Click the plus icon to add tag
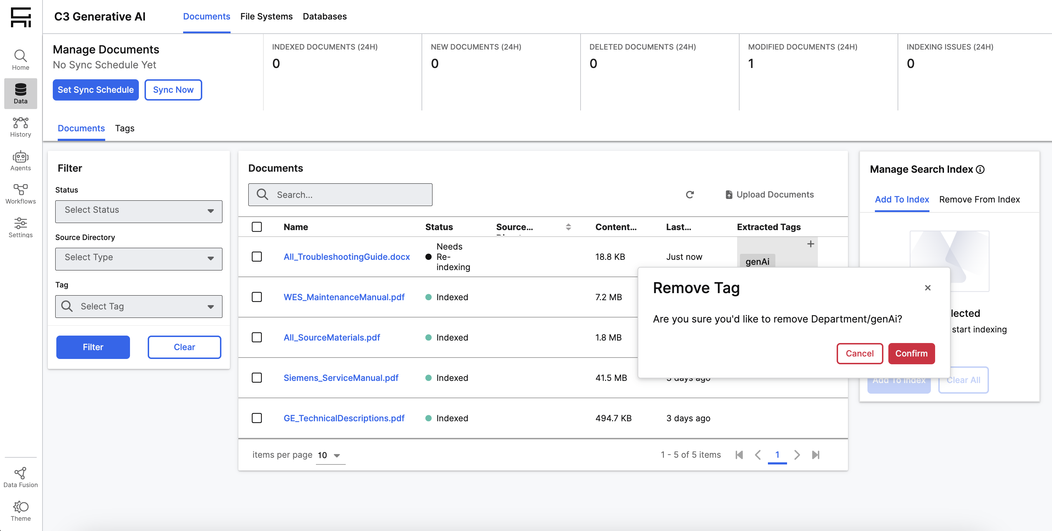The width and height of the screenshot is (1052, 531). point(810,244)
